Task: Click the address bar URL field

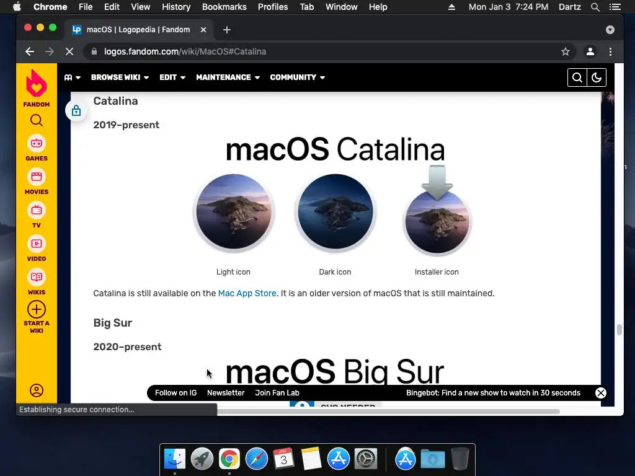Action: (329, 51)
